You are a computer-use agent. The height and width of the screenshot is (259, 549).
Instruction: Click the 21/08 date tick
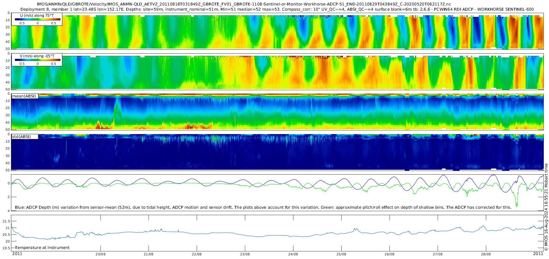click(149, 254)
